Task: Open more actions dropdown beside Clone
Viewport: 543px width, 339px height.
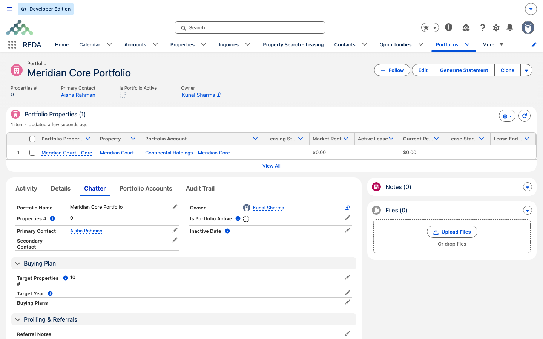Action: tap(526, 70)
